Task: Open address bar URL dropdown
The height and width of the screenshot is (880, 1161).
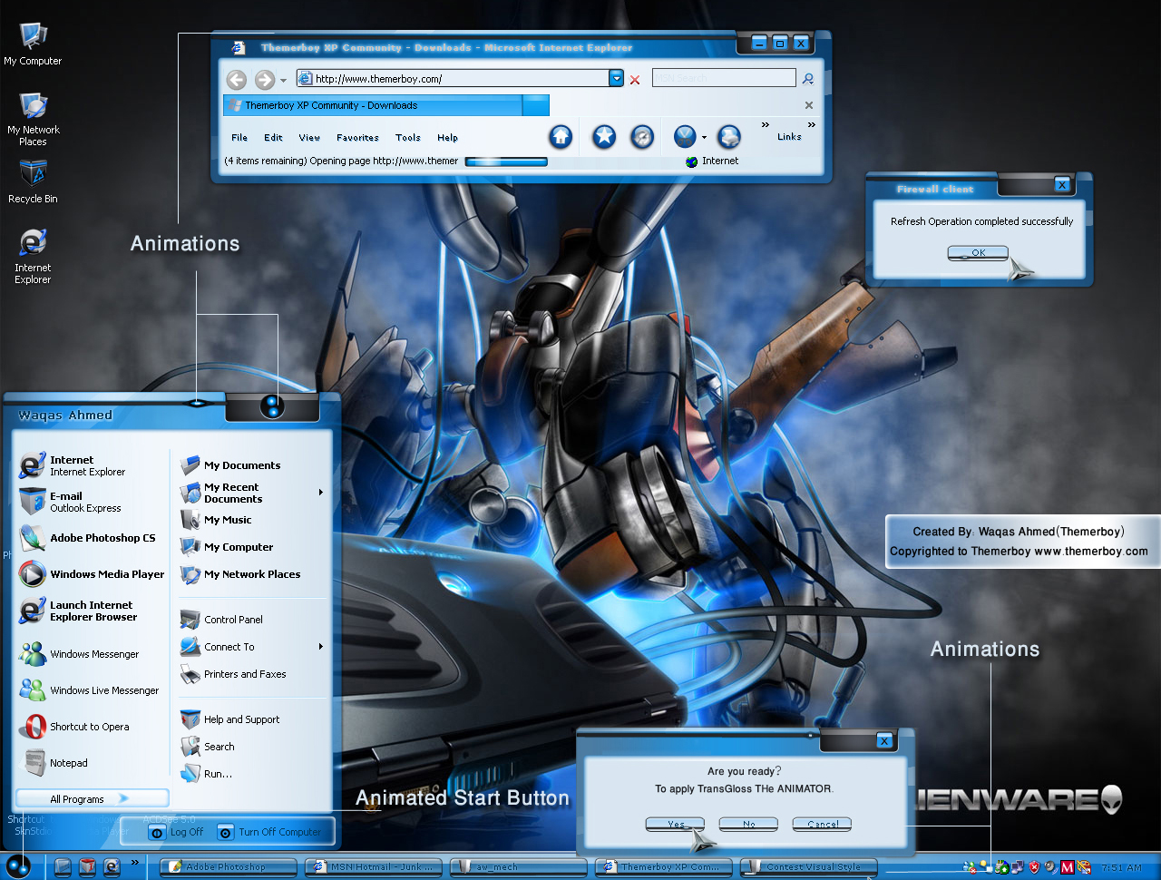Action: click(x=617, y=79)
